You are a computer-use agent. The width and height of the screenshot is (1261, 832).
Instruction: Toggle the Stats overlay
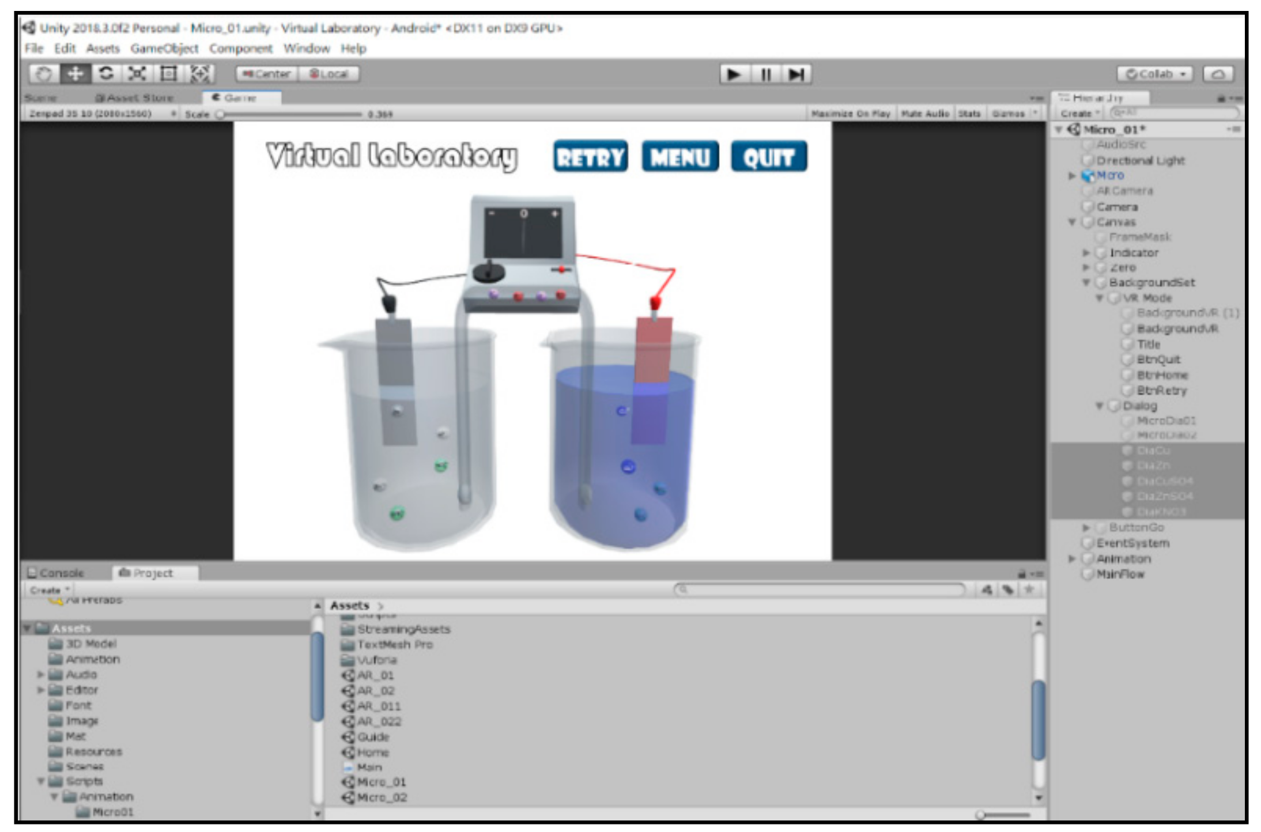(x=969, y=114)
